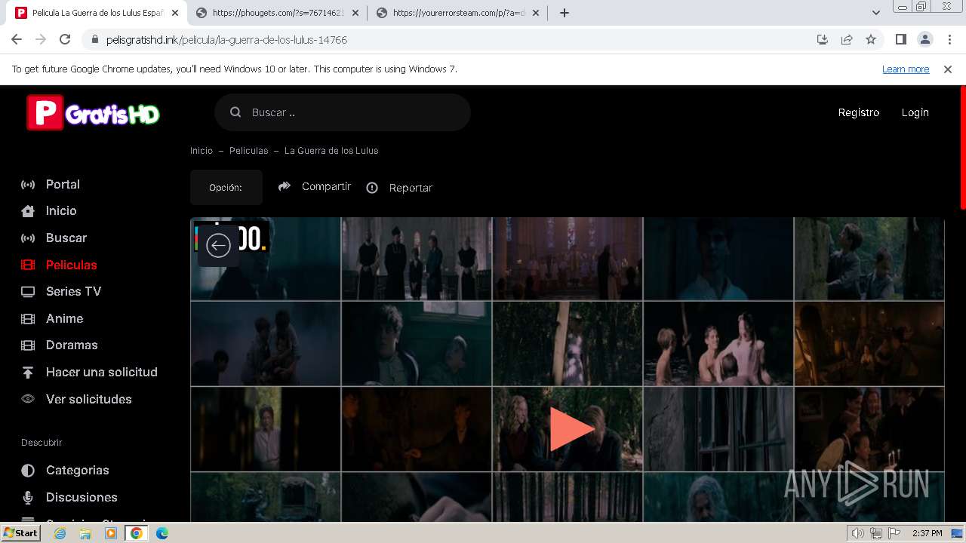Image resolution: width=966 pixels, height=543 pixels.
Task: Open Peliculas in sidebar
Action: [72, 265]
